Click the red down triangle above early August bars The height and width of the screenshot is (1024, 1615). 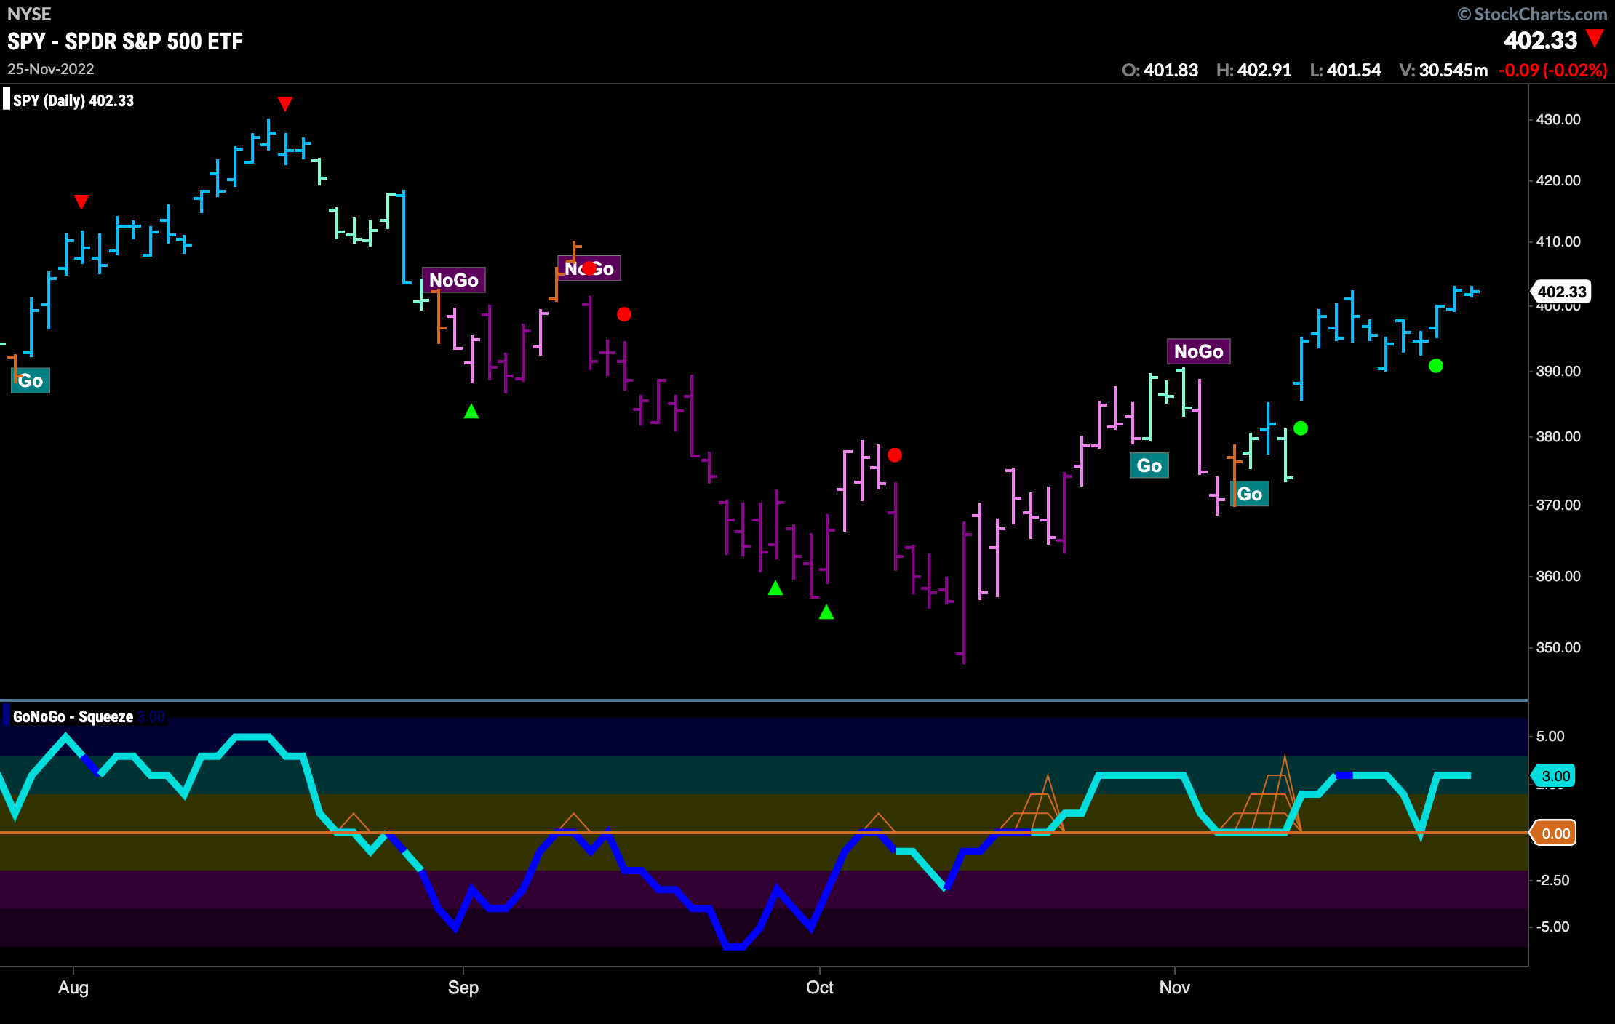(81, 201)
